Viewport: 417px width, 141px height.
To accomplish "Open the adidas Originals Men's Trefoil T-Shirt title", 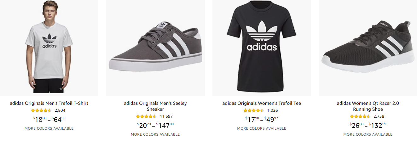I will 49,103.
